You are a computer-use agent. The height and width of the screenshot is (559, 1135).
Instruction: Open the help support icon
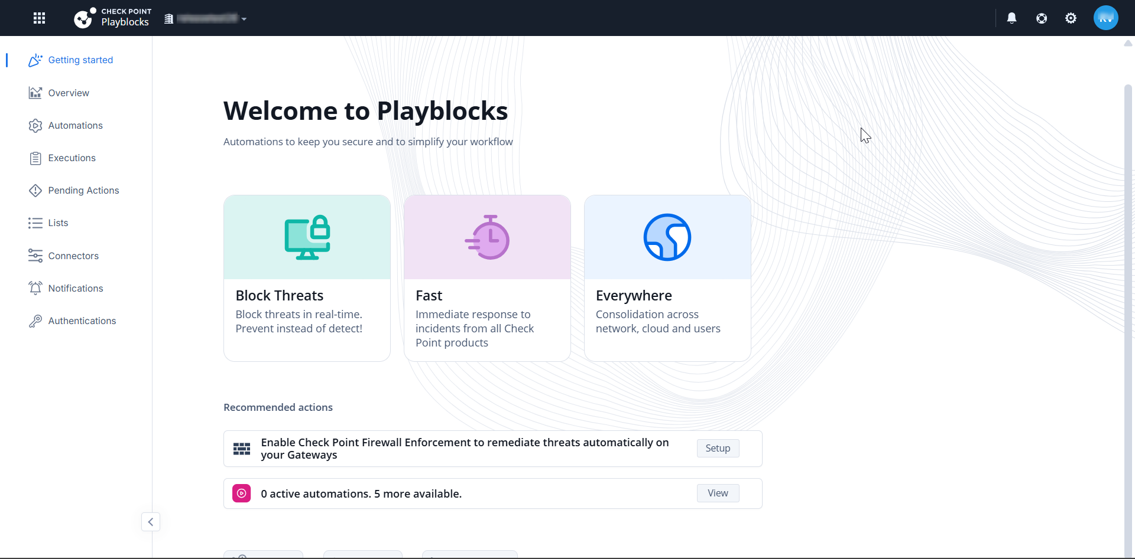pyautogui.click(x=1042, y=18)
